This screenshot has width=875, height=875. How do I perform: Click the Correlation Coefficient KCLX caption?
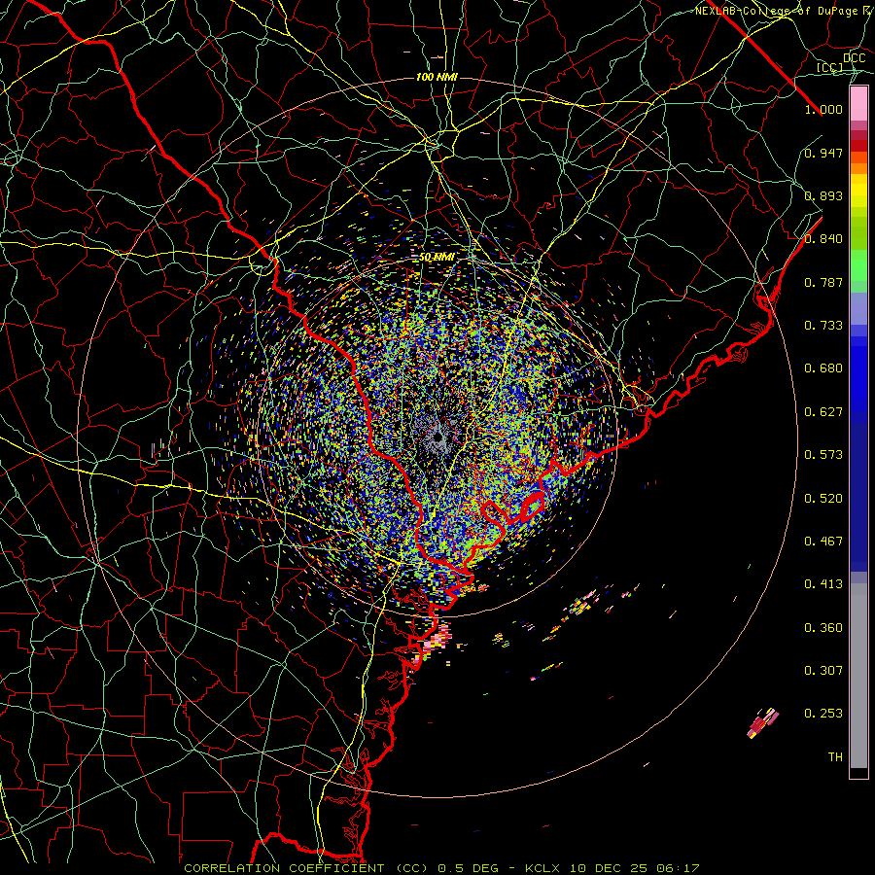441,868
